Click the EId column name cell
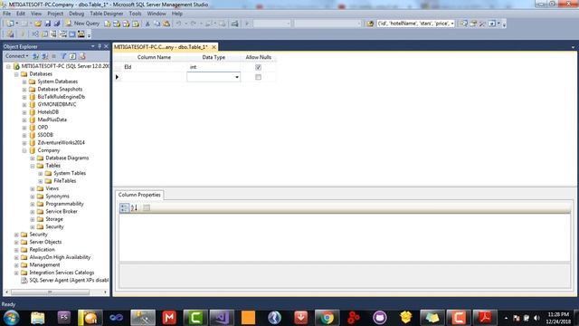Screen dimensions: 579x326 [x=154, y=67]
